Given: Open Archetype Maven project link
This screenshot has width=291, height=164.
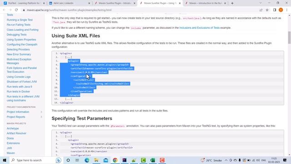Looking at the screenshot, I should point(13,128).
